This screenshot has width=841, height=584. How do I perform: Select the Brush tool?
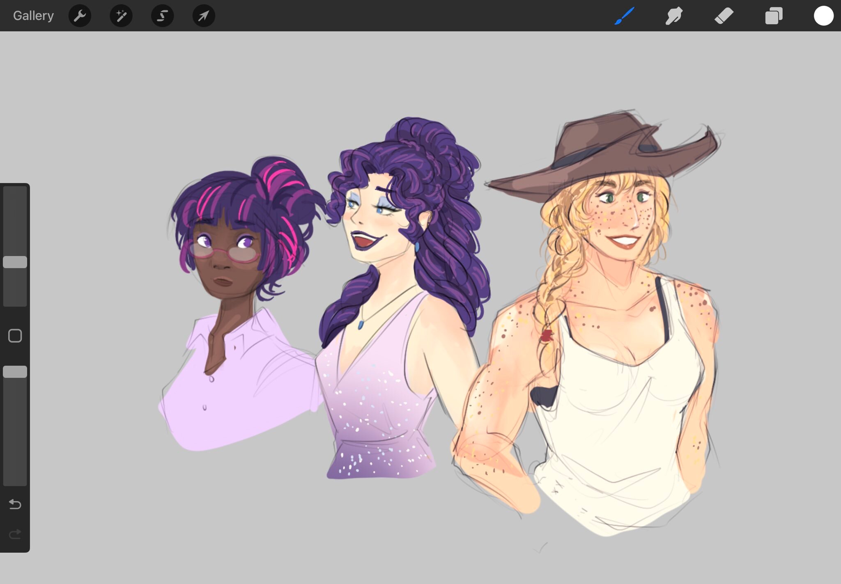(x=624, y=16)
